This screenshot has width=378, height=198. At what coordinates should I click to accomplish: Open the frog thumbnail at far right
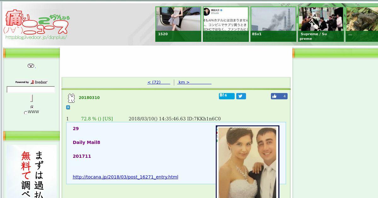(362, 24)
